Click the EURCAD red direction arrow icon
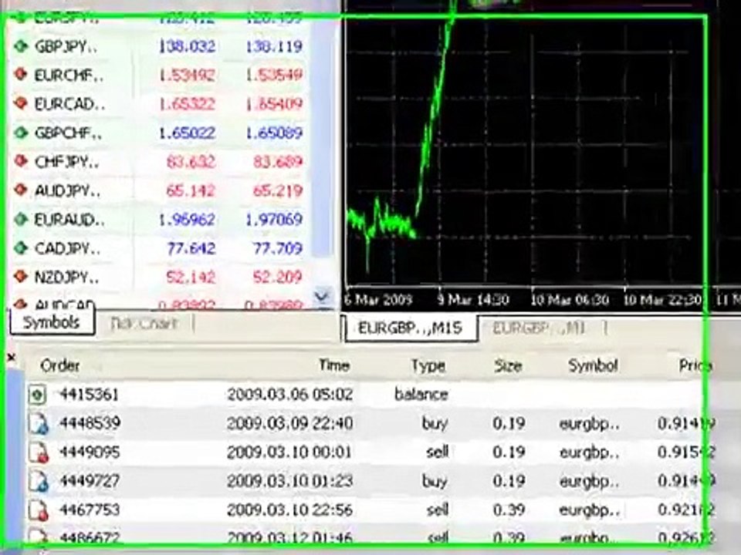Viewport: 741px width, 555px height. pyautogui.click(x=21, y=103)
